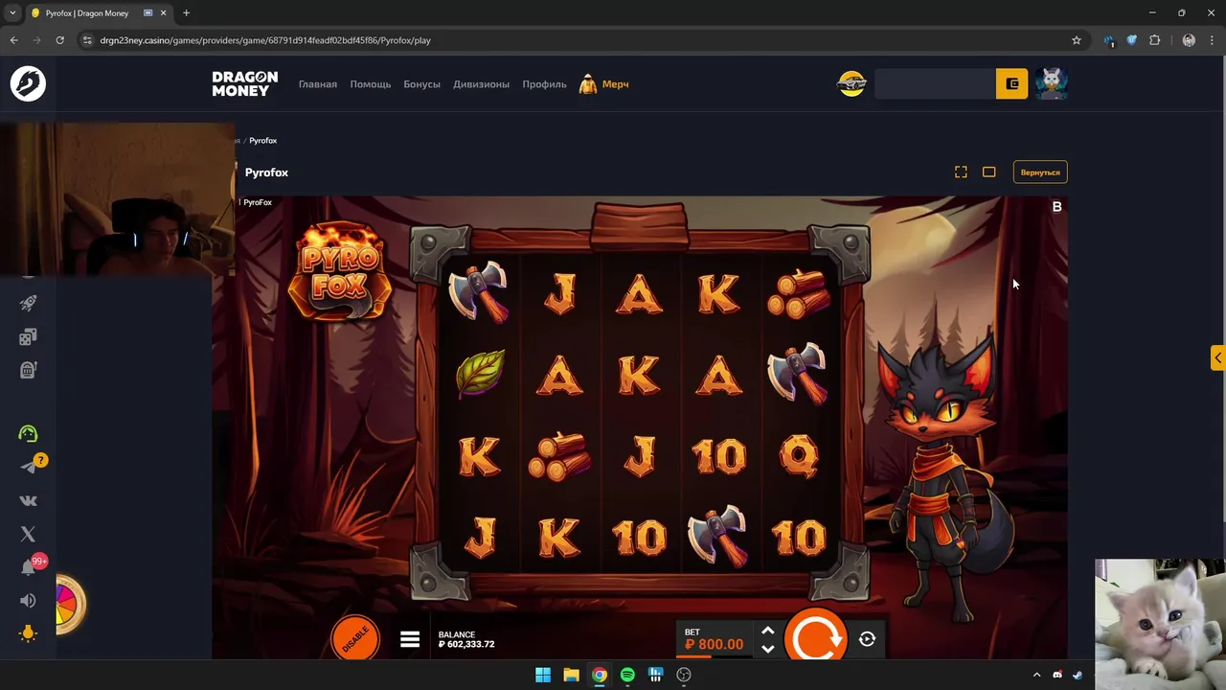This screenshot has height=690, width=1226.
Task: Go back in browser
Action: 13,40
